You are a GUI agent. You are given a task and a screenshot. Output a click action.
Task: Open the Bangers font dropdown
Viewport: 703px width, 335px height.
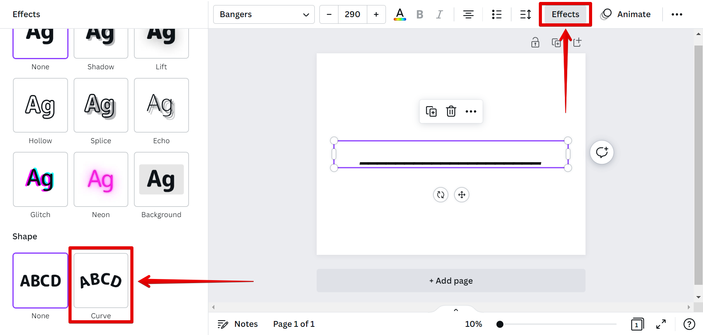point(264,14)
